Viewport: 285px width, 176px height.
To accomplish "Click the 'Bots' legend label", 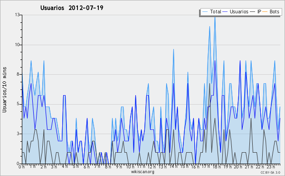I will (274, 11).
